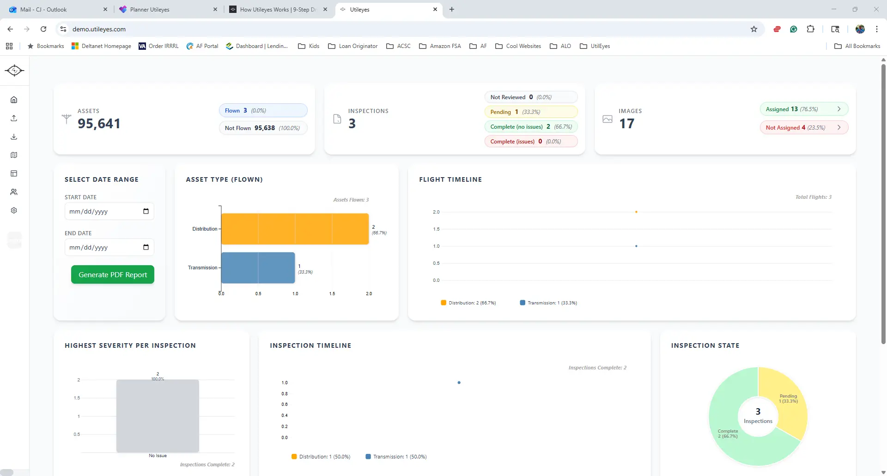Click the download icon in the sidebar

(14, 137)
